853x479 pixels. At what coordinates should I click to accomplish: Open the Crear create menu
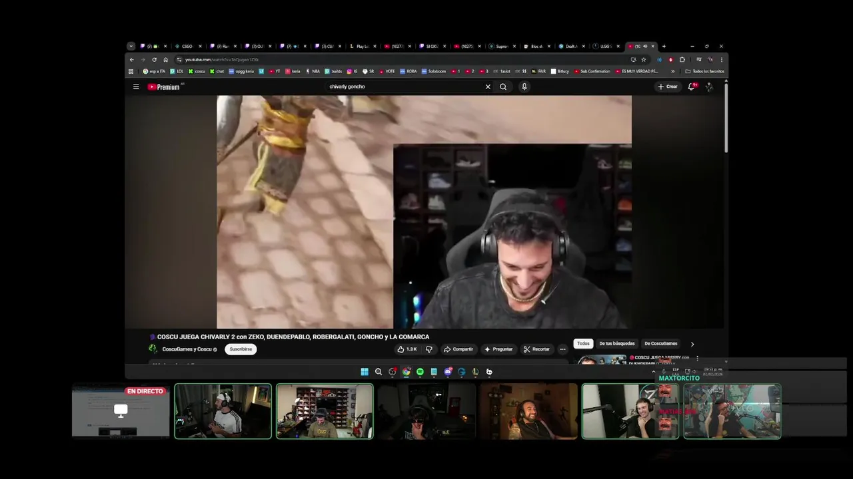(x=668, y=86)
